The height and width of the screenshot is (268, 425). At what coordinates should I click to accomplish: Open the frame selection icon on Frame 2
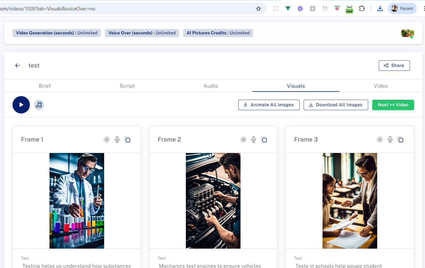(x=264, y=139)
